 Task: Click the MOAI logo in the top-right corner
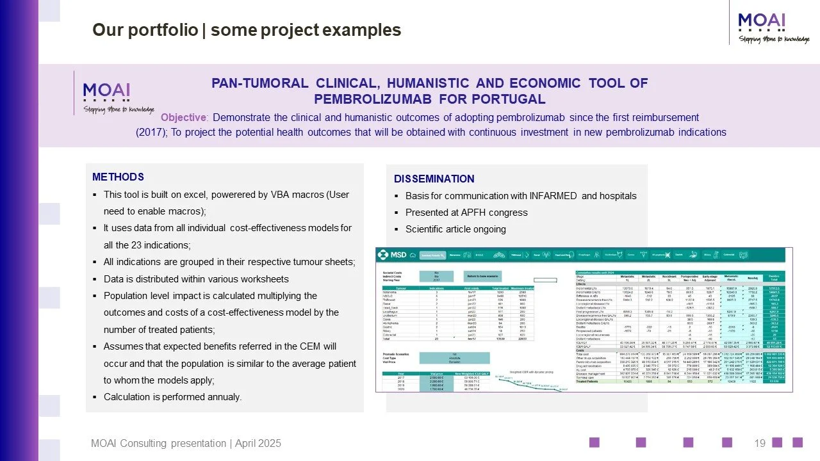tap(774, 28)
